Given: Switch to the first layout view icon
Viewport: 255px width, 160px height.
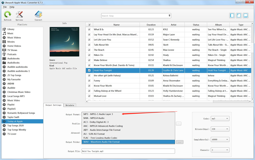Looking at the screenshot, I should (232, 15).
